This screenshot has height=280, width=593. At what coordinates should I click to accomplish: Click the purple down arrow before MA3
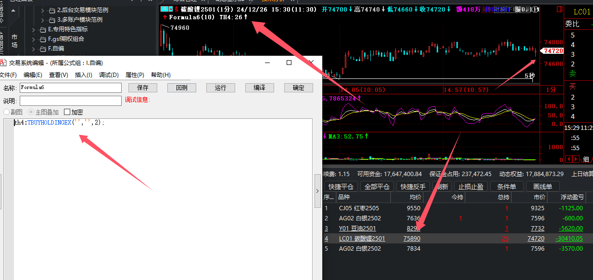[325, 136]
